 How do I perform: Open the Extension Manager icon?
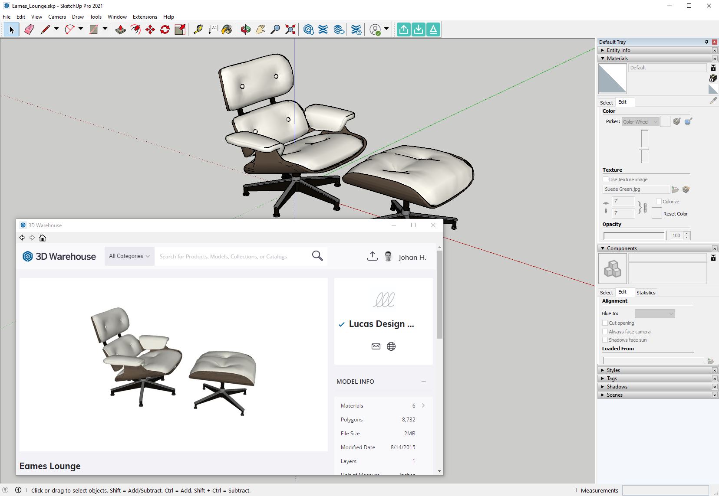tap(356, 29)
